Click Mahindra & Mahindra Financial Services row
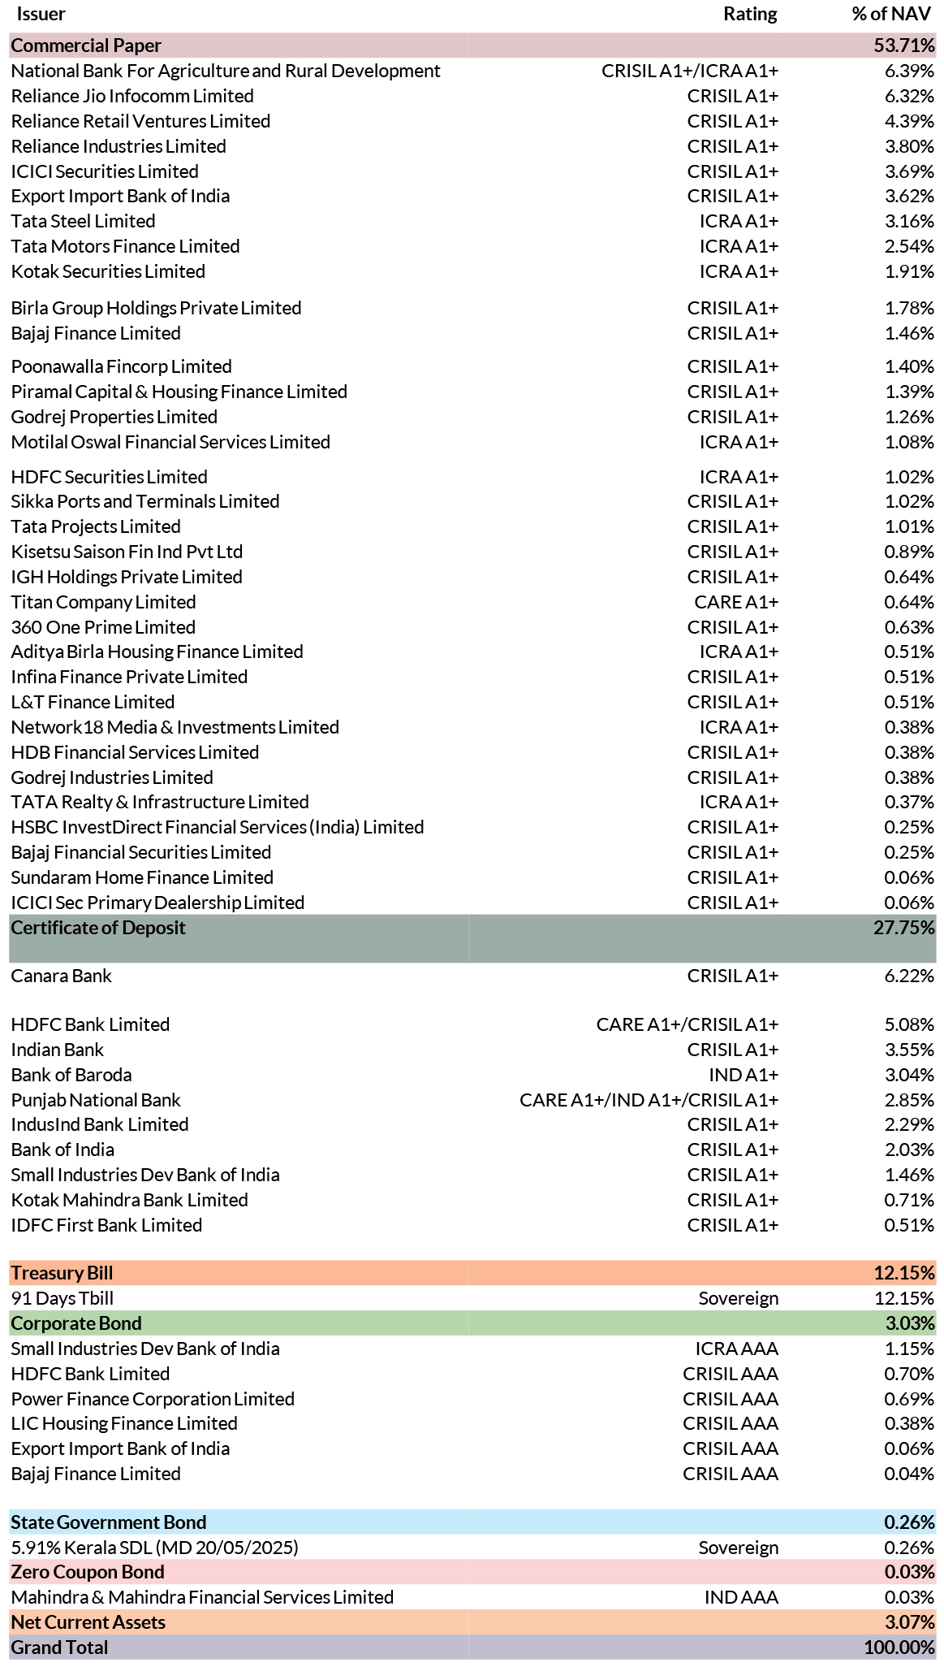 click(x=472, y=1597)
